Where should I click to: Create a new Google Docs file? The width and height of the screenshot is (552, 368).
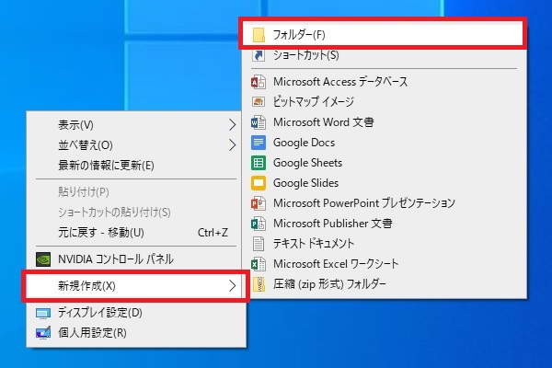point(384,143)
